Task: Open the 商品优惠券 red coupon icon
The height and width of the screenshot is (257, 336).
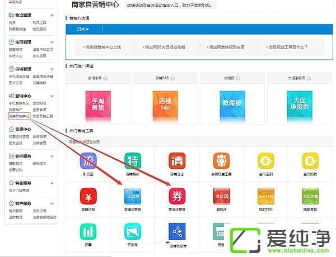Action: click(x=178, y=197)
